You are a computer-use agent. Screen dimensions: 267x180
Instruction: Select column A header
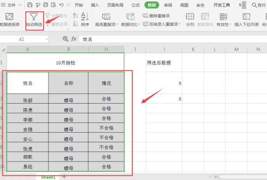pos(28,49)
